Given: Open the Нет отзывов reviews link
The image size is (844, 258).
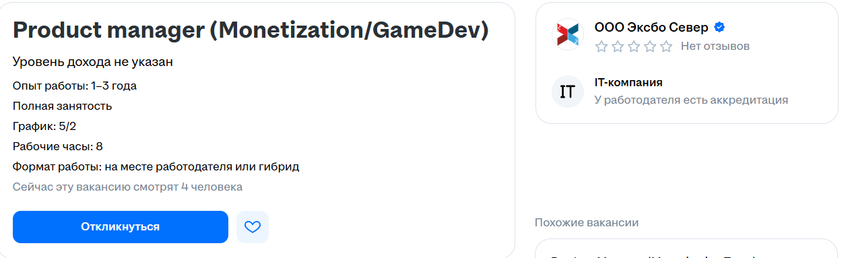Looking at the screenshot, I should pos(715,46).
